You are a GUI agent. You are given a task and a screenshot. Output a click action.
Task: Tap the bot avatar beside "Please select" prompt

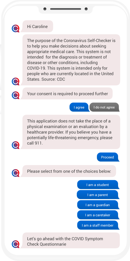coord(16,173)
